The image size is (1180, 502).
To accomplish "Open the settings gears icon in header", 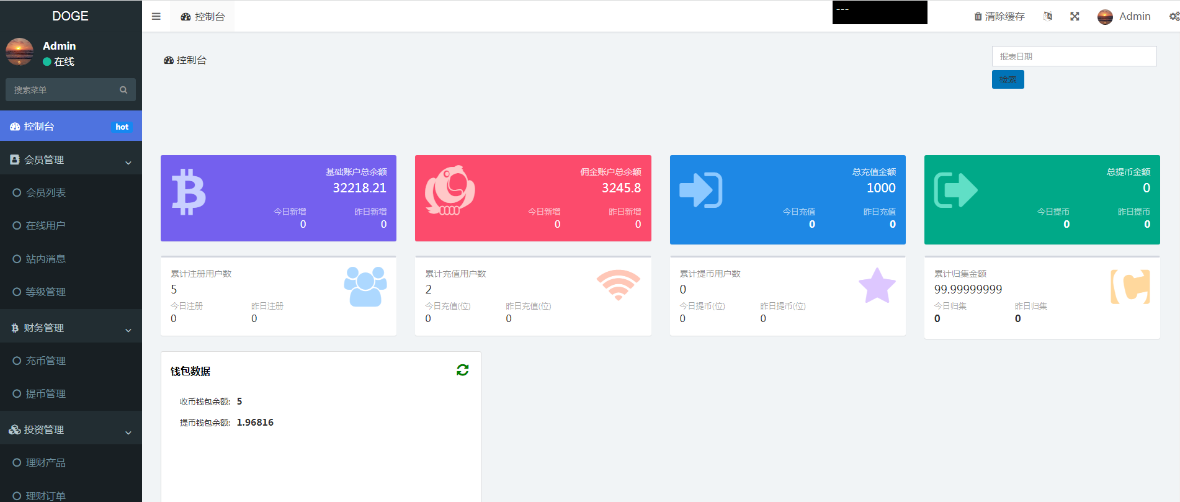I will [x=1174, y=17].
